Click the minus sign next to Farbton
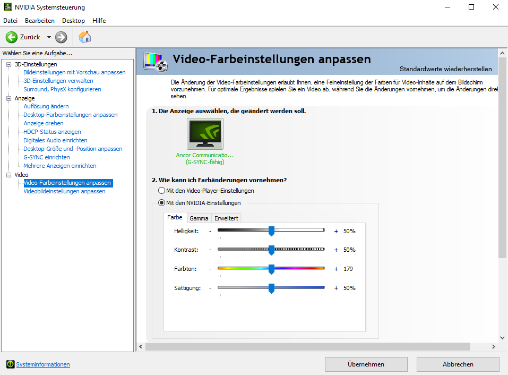This screenshot has height=375, width=508. pyautogui.click(x=210, y=269)
